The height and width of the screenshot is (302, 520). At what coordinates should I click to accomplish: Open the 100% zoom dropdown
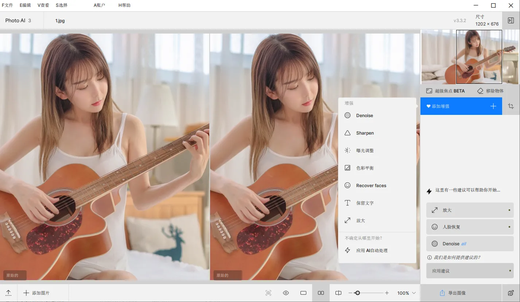click(x=407, y=293)
